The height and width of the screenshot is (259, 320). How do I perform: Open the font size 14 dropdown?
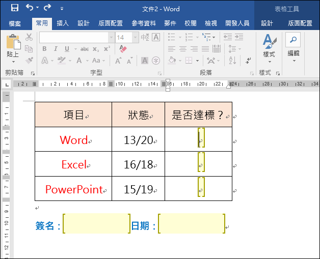(x=135, y=38)
